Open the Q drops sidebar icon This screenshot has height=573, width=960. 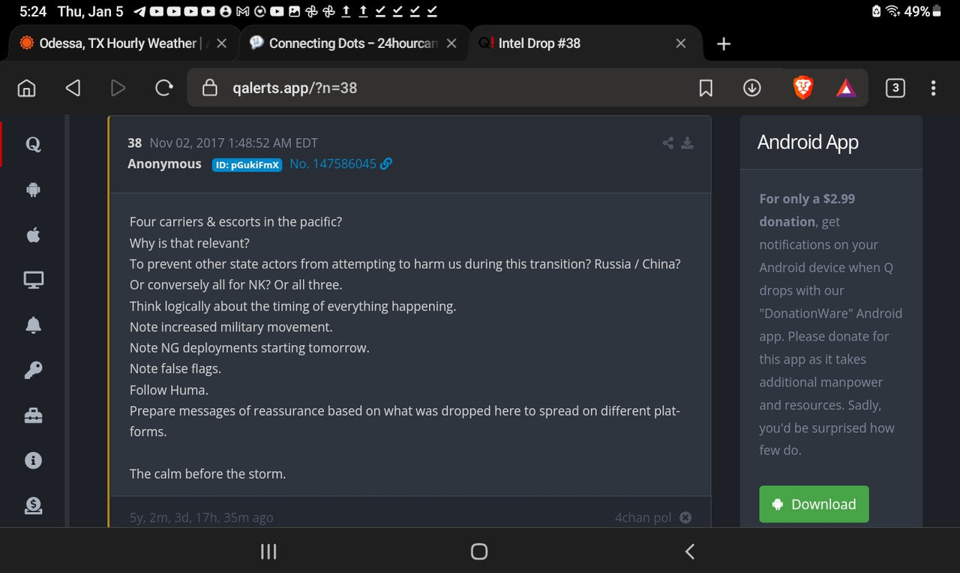[33, 144]
